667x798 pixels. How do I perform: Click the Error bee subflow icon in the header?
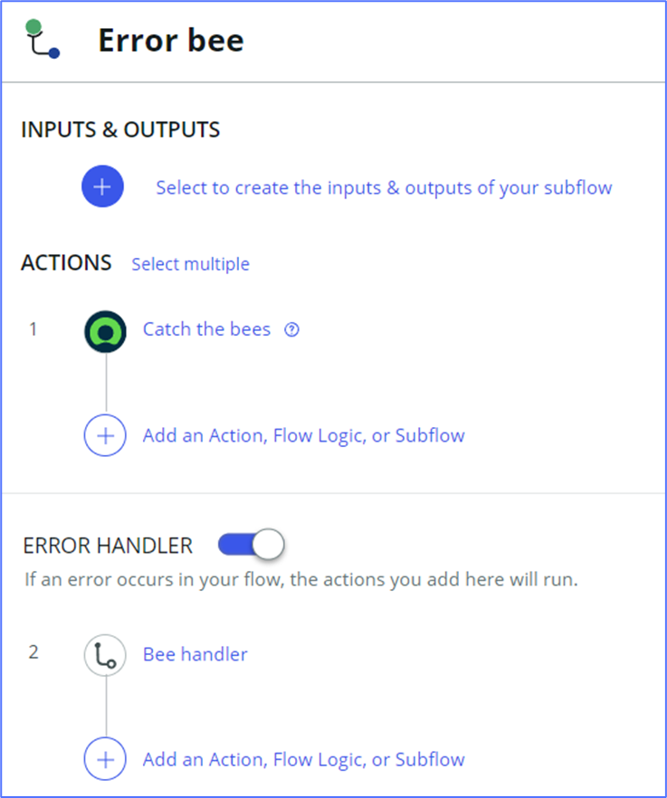click(x=40, y=40)
